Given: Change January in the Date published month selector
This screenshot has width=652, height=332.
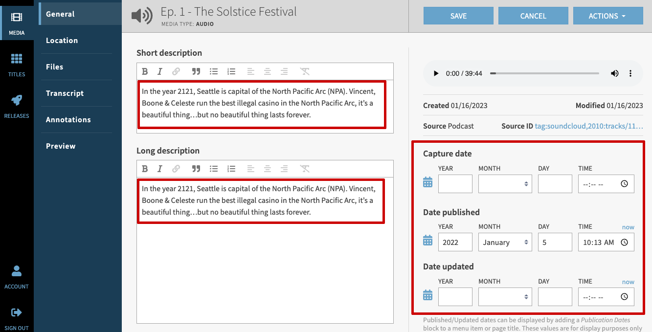Looking at the screenshot, I should (x=505, y=242).
